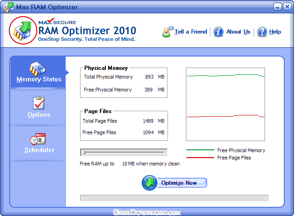Viewport: 294px width, 216px height.
Task: Click the Page Files group label
Action: pos(98,111)
